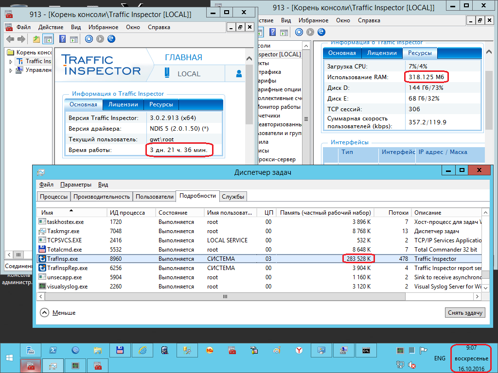Sort processes by the Имя column header
Screen dimensions: 498x373
coord(72,213)
